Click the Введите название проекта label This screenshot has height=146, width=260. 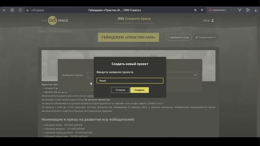[x=115, y=72]
